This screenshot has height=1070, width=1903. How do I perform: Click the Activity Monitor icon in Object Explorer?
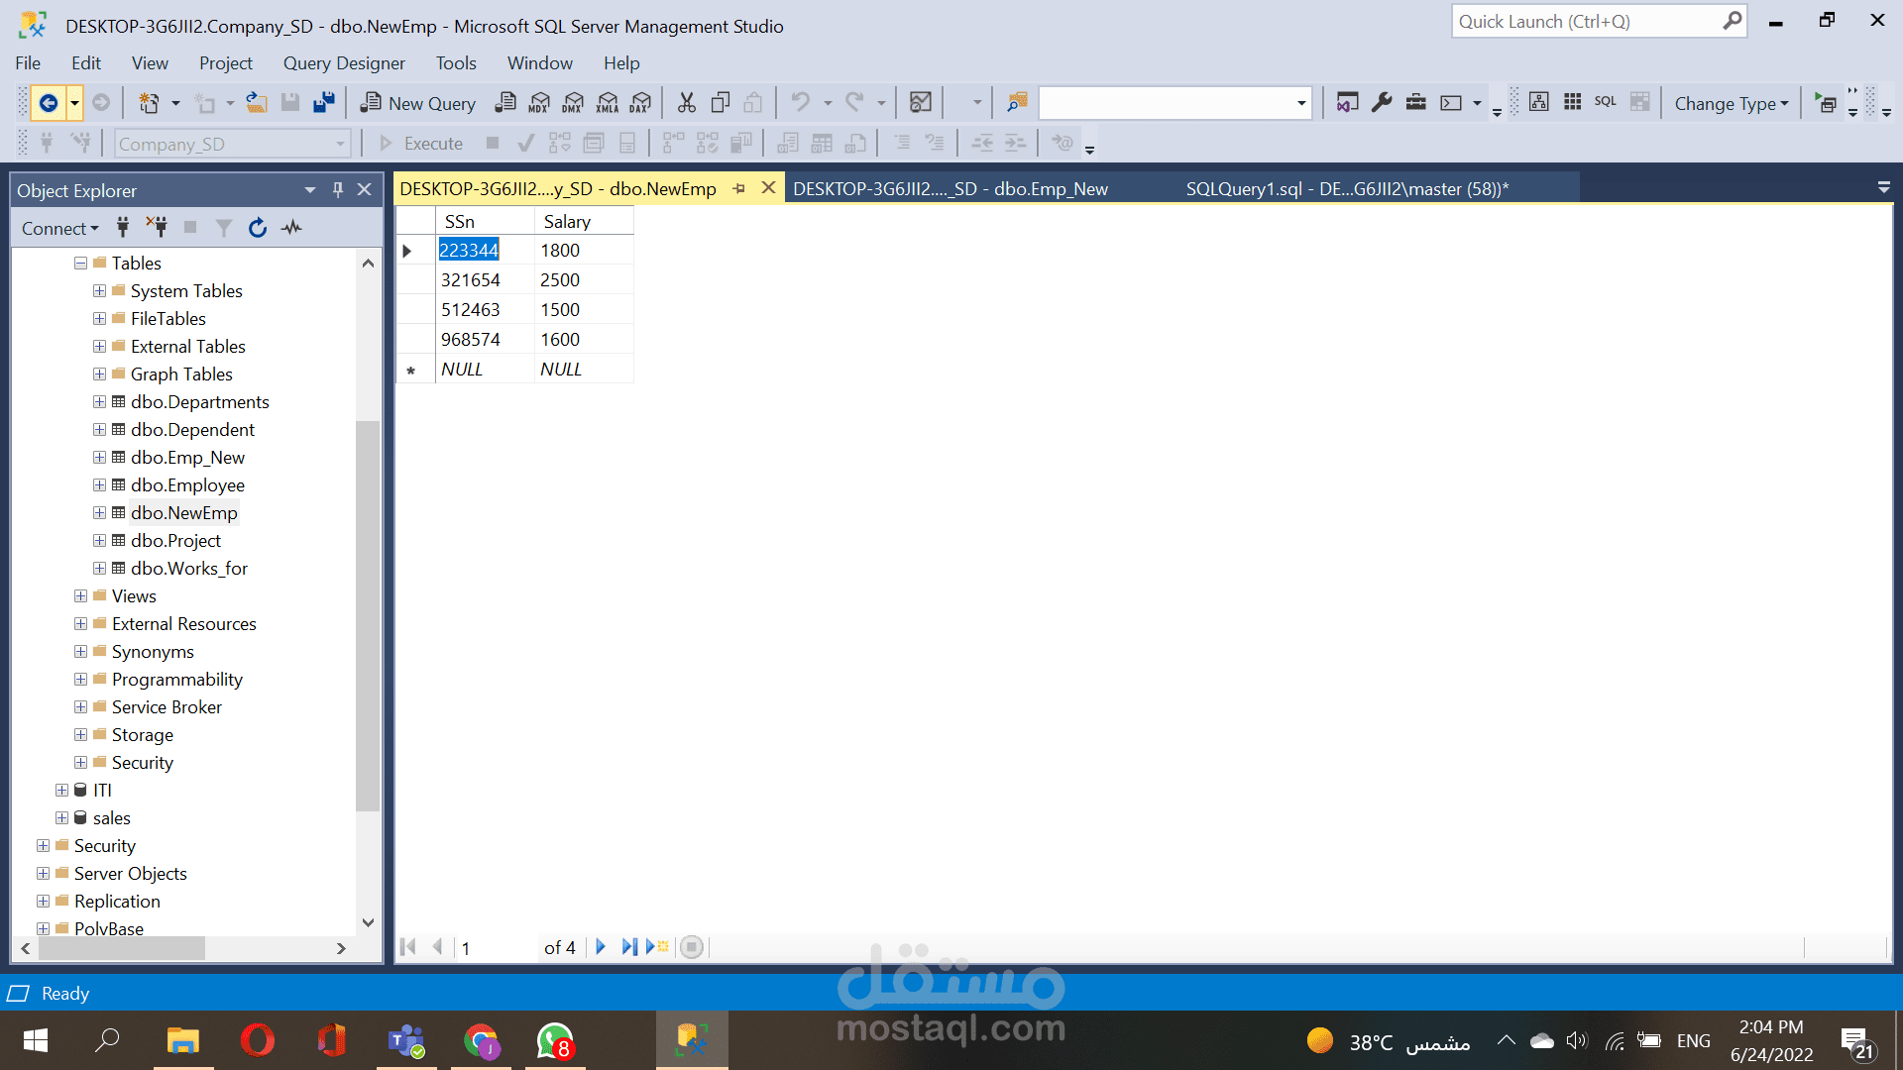pos(291,228)
